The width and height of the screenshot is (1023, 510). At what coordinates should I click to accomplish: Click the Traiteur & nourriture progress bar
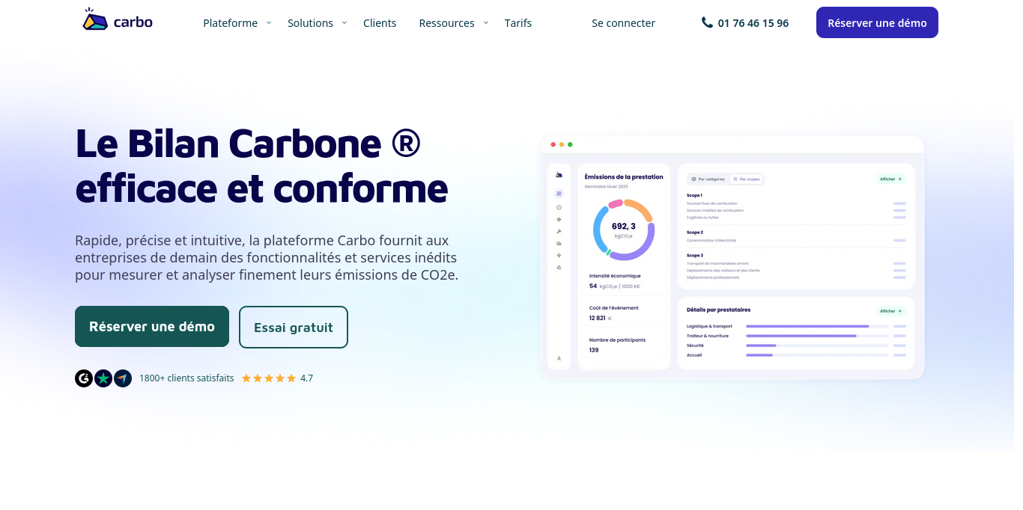point(817,336)
